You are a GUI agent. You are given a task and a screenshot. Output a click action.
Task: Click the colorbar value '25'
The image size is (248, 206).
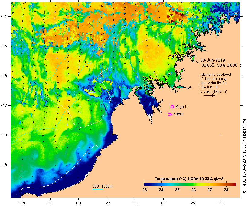177,190
